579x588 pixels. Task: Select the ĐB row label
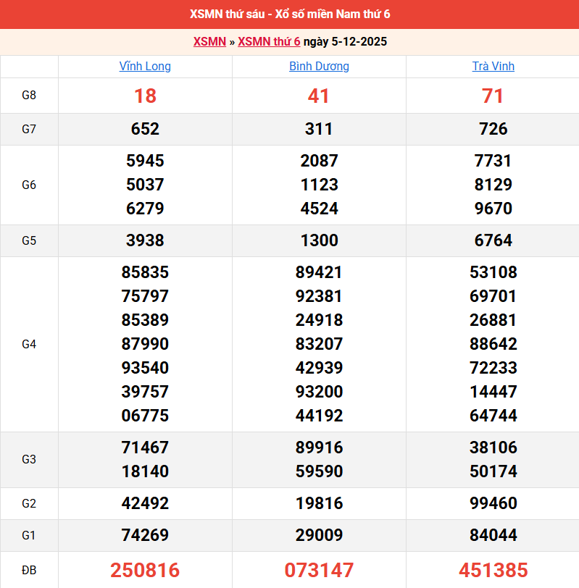29,570
